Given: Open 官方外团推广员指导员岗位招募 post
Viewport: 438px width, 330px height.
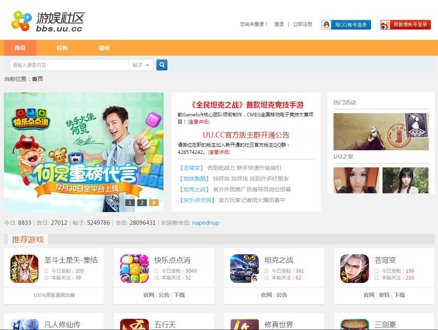Looking at the screenshot, I should (x=252, y=190).
